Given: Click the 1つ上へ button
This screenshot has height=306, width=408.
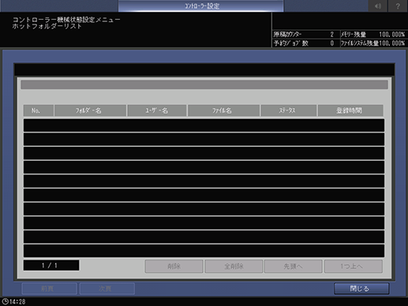Looking at the screenshot, I should pos(354,267).
